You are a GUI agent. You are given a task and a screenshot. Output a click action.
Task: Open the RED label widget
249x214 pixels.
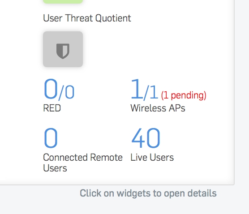click(52, 108)
